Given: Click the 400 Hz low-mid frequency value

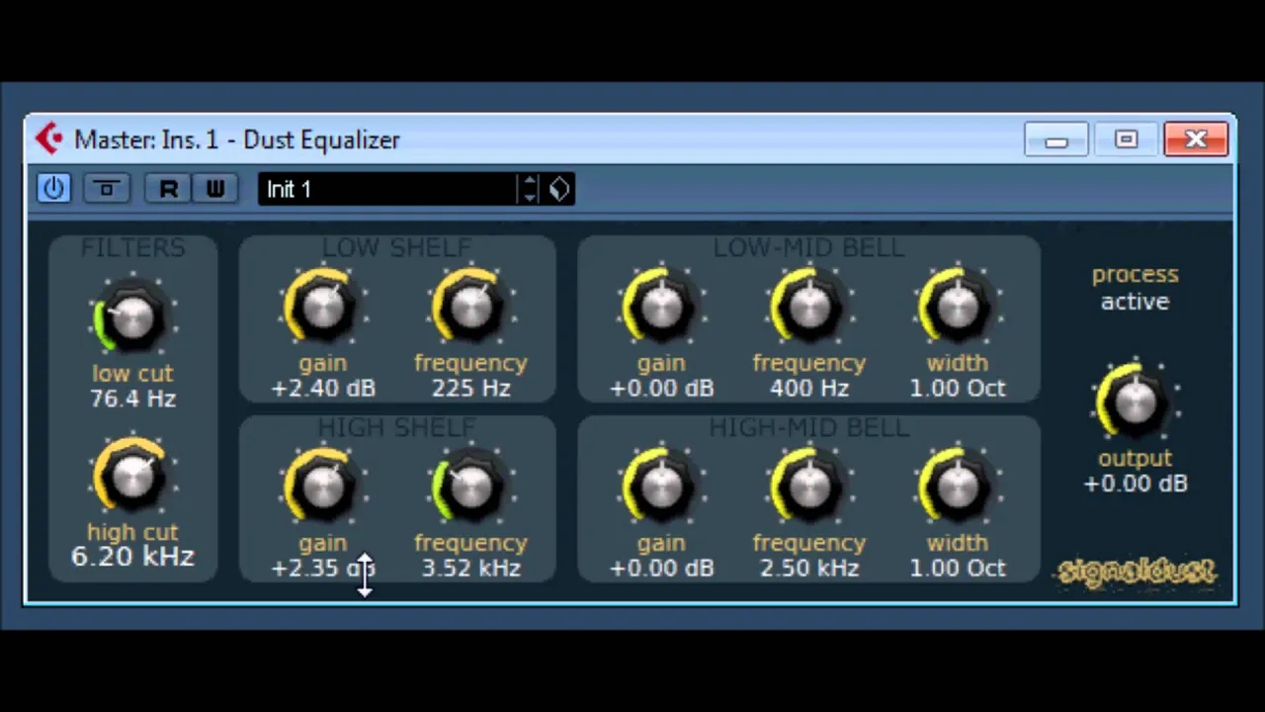Looking at the screenshot, I should coord(809,389).
